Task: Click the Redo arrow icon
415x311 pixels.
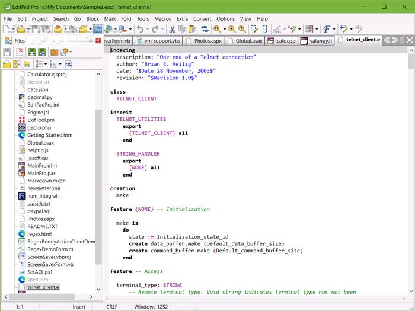Action: click(x=156, y=29)
